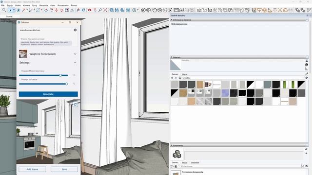This screenshot has height=175, width=312.
Task: Click the details arrow icon beside the 'w modelu' list
Action: click(307, 78)
